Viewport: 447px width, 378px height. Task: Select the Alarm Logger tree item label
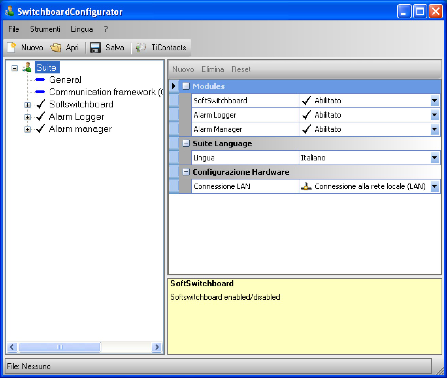click(x=77, y=117)
